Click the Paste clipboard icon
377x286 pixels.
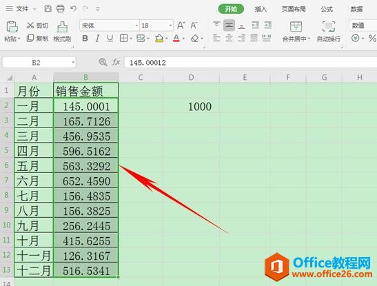[12, 27]
